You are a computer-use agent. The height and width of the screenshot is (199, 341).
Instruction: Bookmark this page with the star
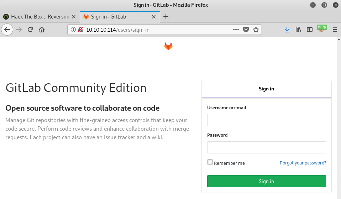pos(256,30)
